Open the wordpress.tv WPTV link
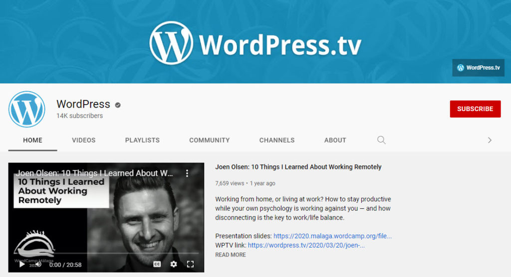The height and width of the screenshot is (277, 511). 306,245
